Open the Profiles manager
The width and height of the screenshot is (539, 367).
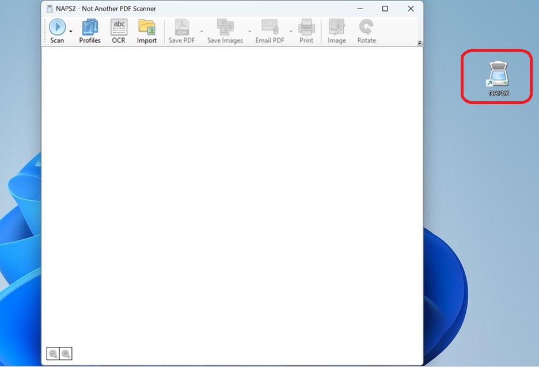coord(90,31)
